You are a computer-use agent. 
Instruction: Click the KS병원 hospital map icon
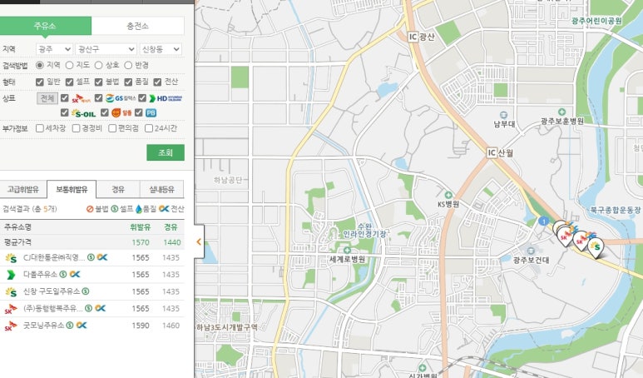(x=448, y=195)
